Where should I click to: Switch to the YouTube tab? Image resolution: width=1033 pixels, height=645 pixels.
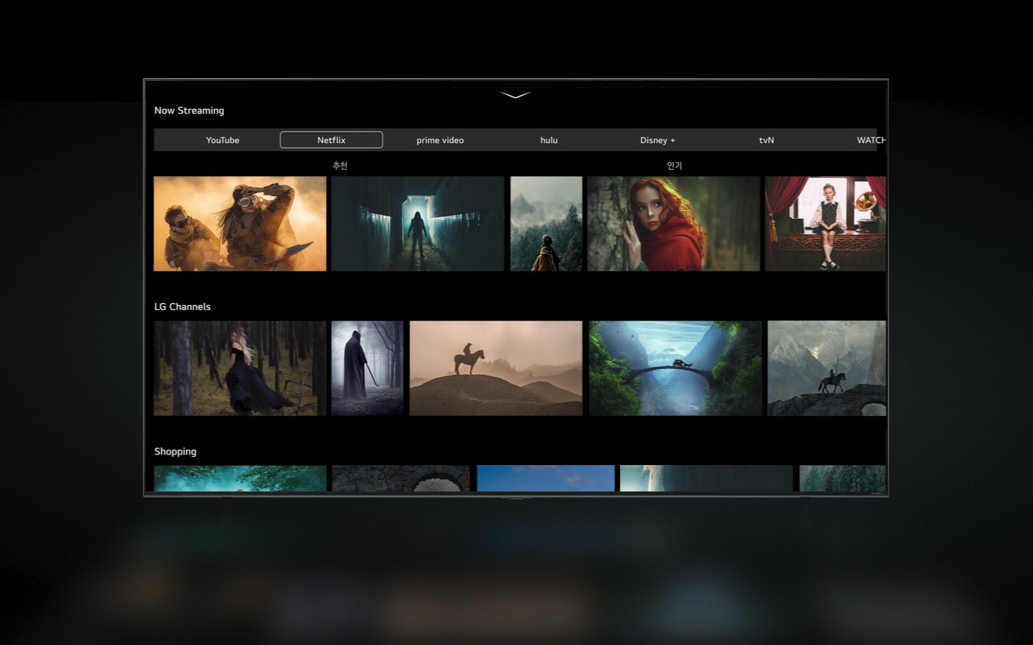click(221, 139)
